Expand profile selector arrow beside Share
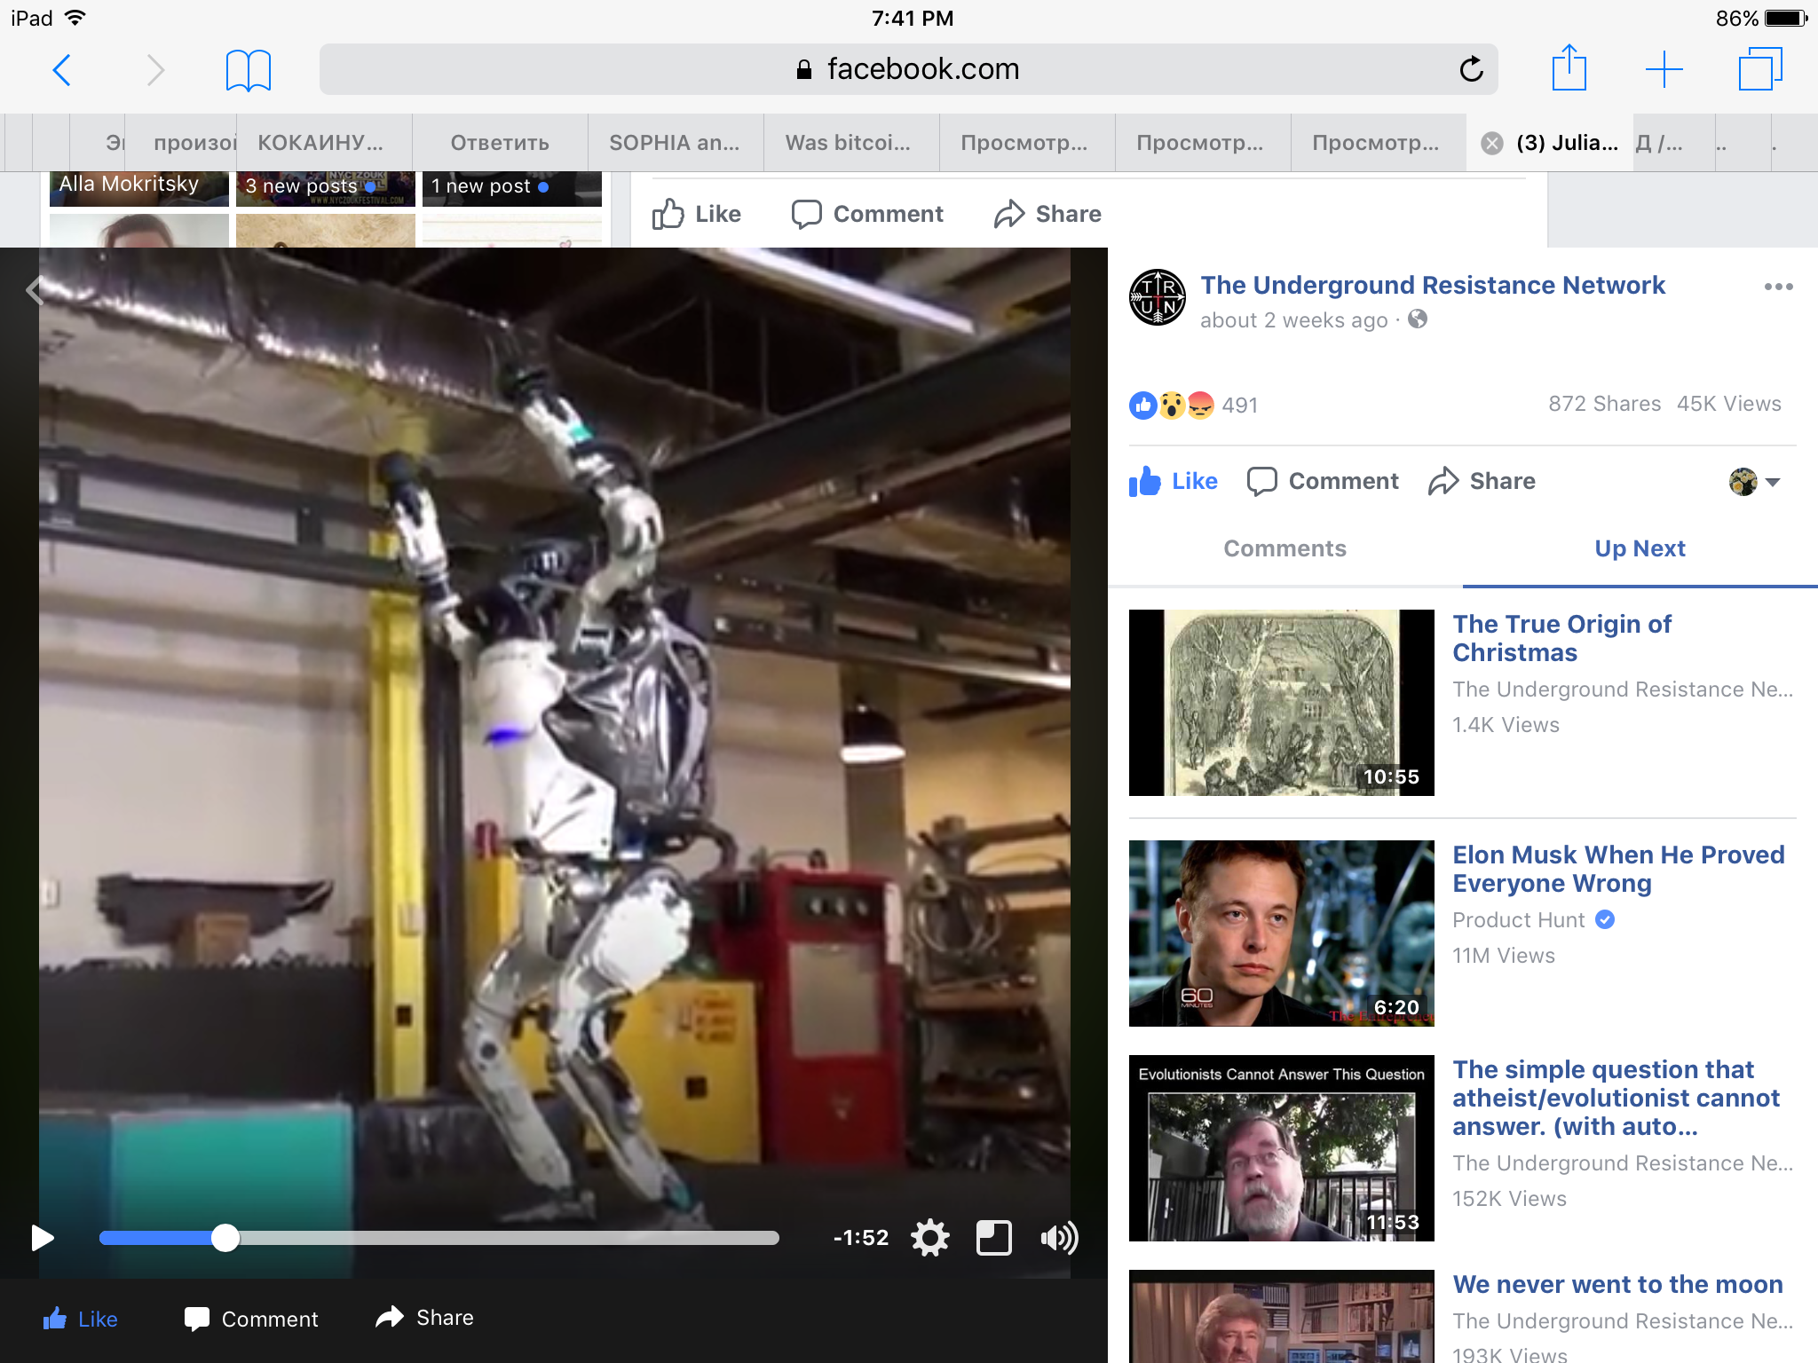Image resolution: width=1818 pixels, height=1363 pixels. tap(1772, 482)
